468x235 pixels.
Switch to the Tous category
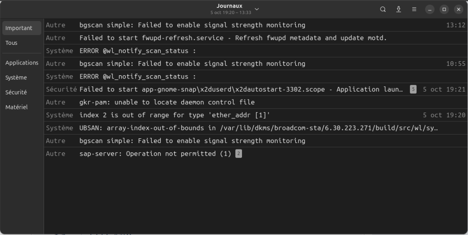coord(11,43)
